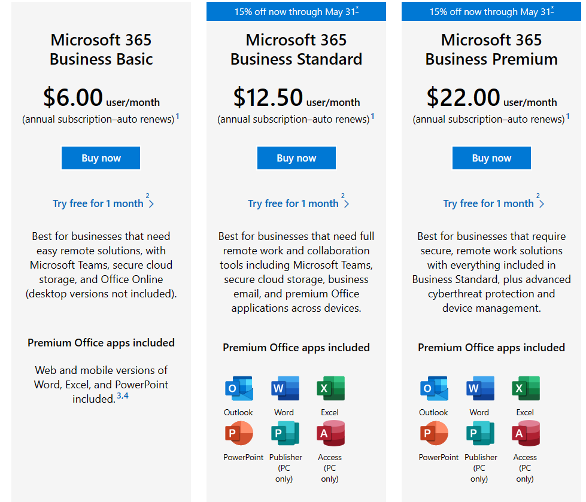The height and width of the screenshot is (502, 586).
Task: Click the Excel icon under Business Standard
Action: (330, 389)
